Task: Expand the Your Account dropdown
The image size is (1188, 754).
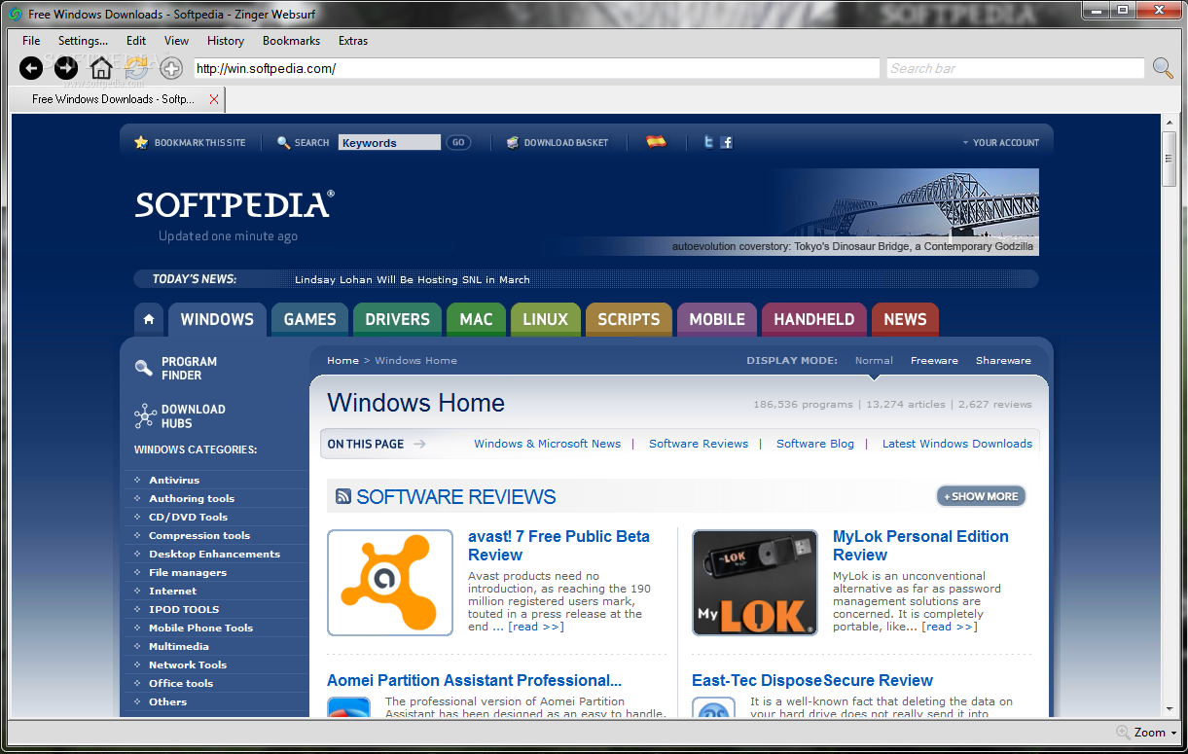Action: [x=1000, y=142]
